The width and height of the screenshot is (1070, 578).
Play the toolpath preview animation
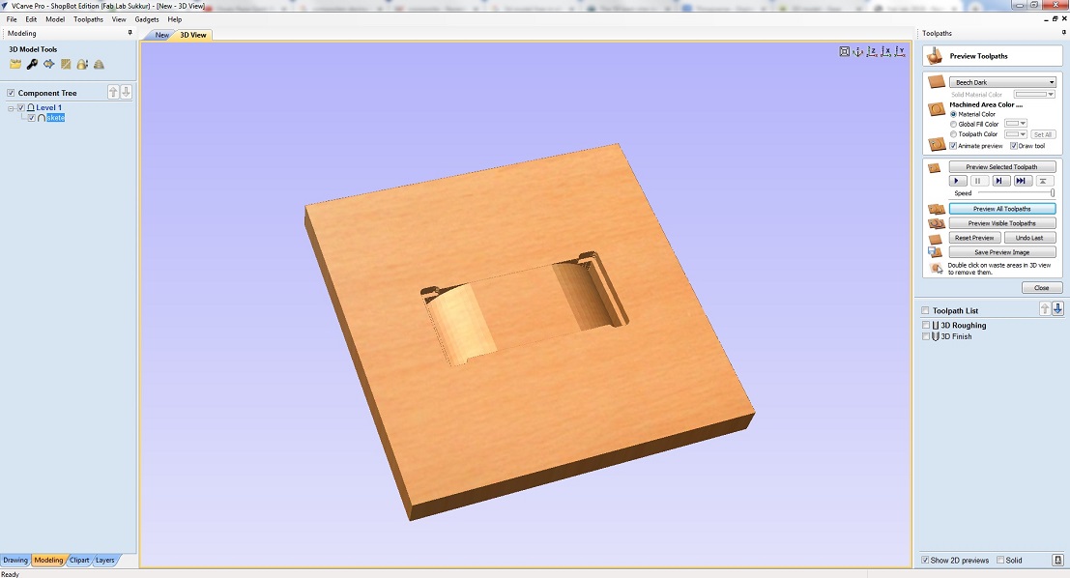point(958,181)
